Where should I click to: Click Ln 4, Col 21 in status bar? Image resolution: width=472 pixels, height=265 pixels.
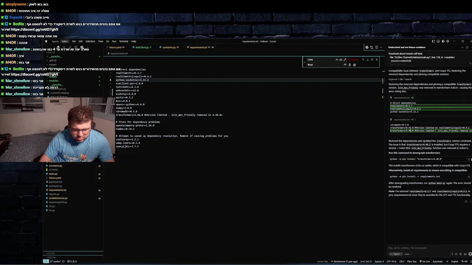point(366,261)
